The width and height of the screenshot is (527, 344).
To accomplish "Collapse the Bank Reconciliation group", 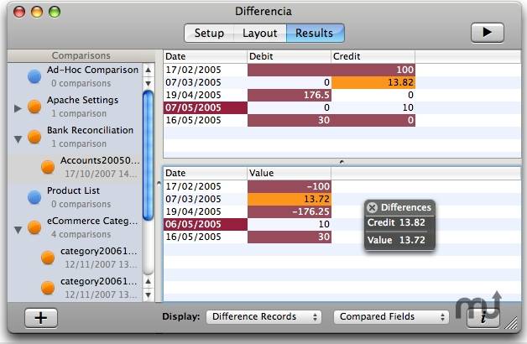I will 18,138.
